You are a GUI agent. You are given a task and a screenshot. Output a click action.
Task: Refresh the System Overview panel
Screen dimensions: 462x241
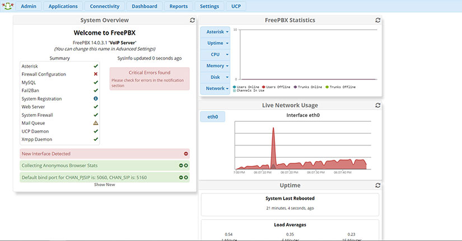[x=193, y=20]
